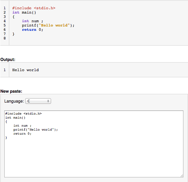Viewport: 188px width, 182px height.
Task: Click the printf statement in highlighted code
Action: coord(48,25)
